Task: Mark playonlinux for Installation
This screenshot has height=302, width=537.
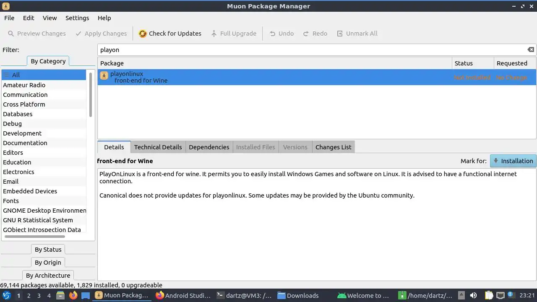Action: point(513,161)
